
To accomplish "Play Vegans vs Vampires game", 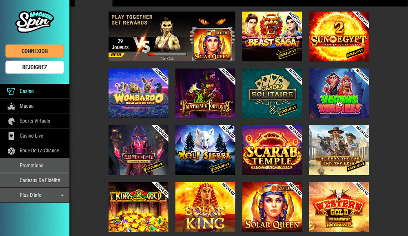I will 339,93.
